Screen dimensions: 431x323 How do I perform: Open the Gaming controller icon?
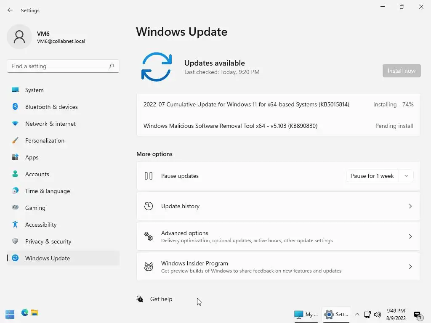click(x=15, y=207)
